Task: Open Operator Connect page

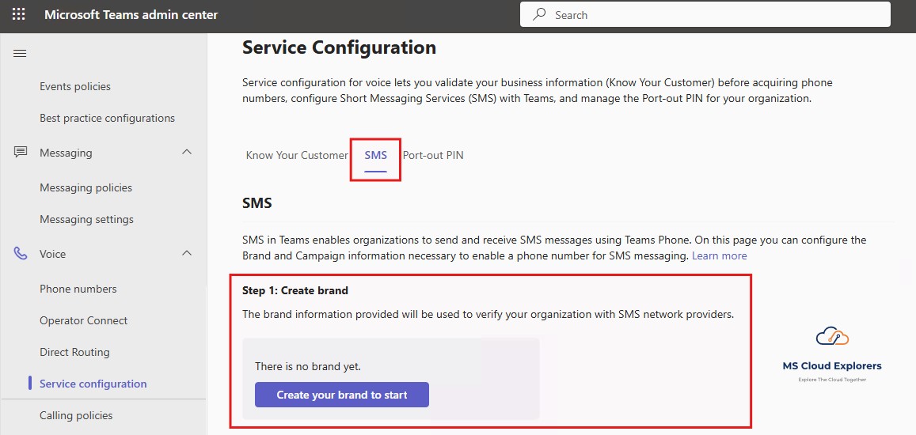Action: (x=84, y=320)
